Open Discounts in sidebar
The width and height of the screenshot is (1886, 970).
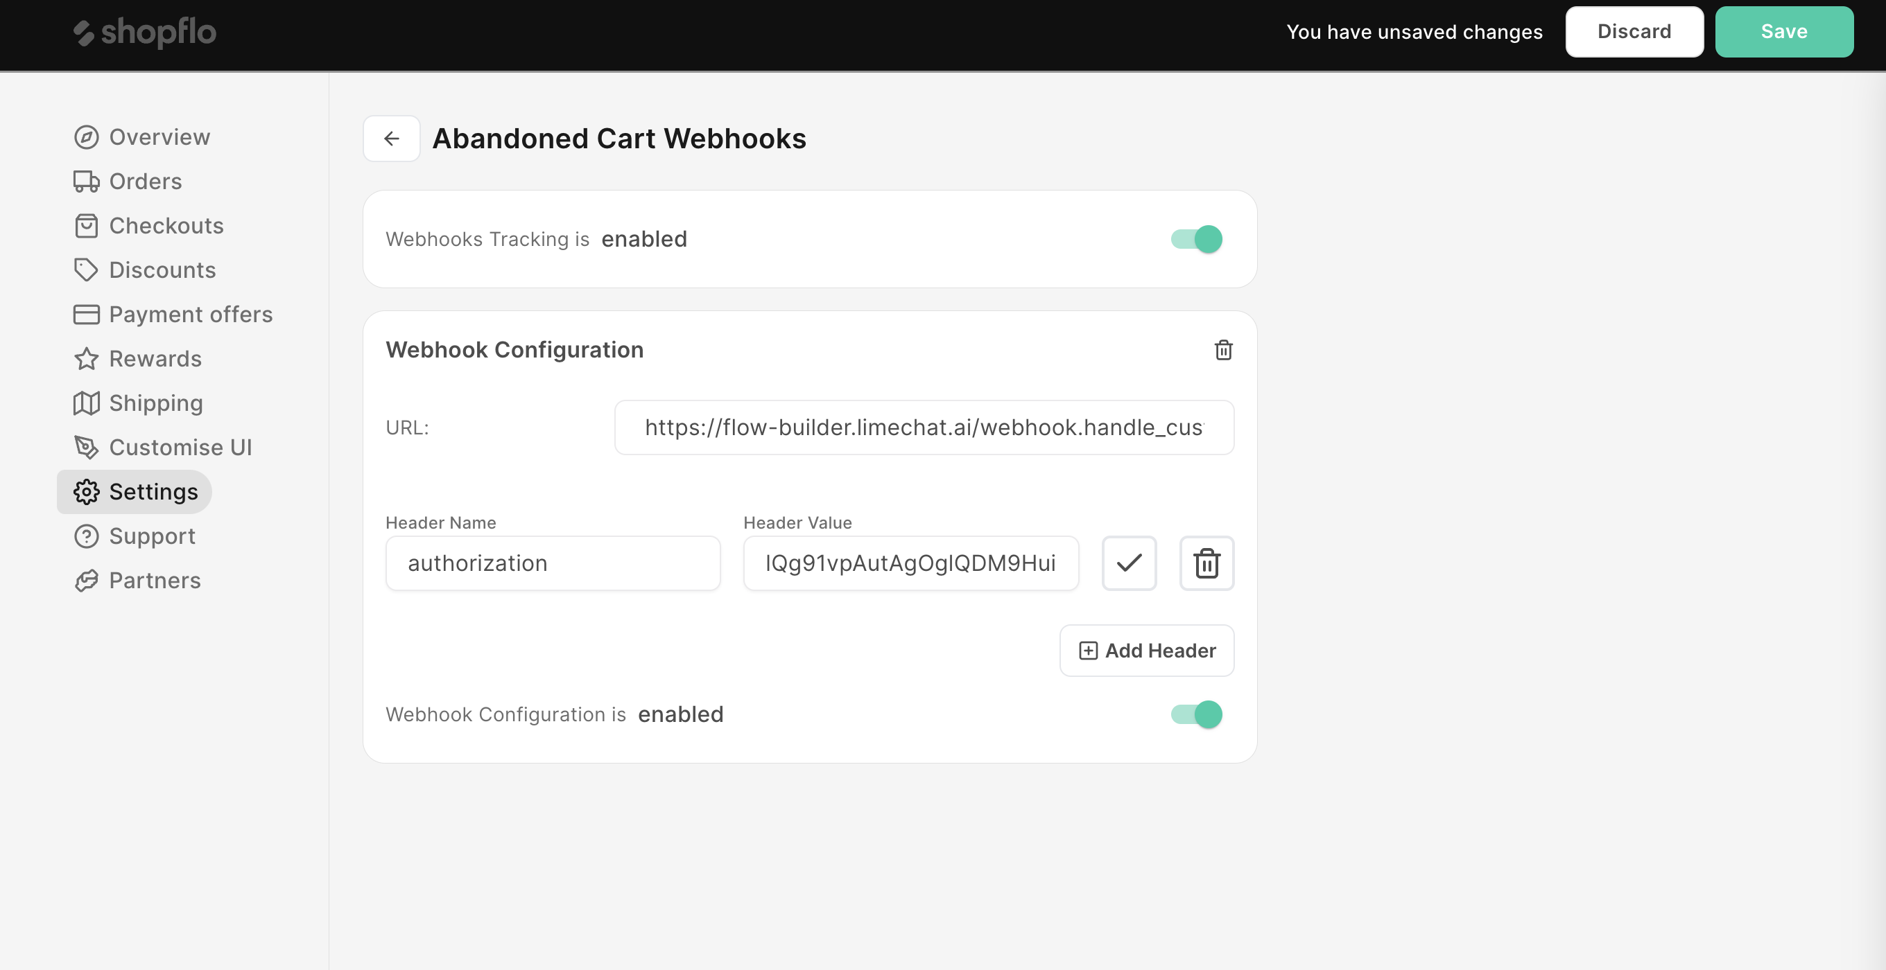[145, 270]
